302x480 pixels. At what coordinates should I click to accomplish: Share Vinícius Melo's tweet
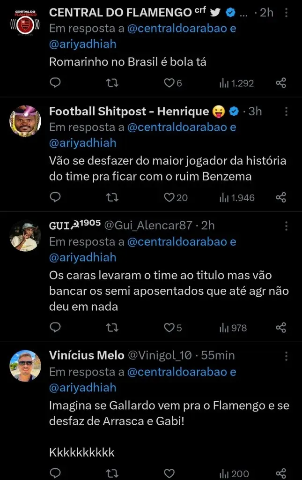(x=281, y=473)
